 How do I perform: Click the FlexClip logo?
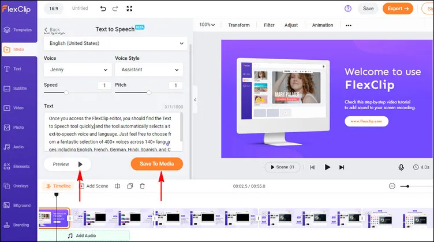click(x=16, y=9)
